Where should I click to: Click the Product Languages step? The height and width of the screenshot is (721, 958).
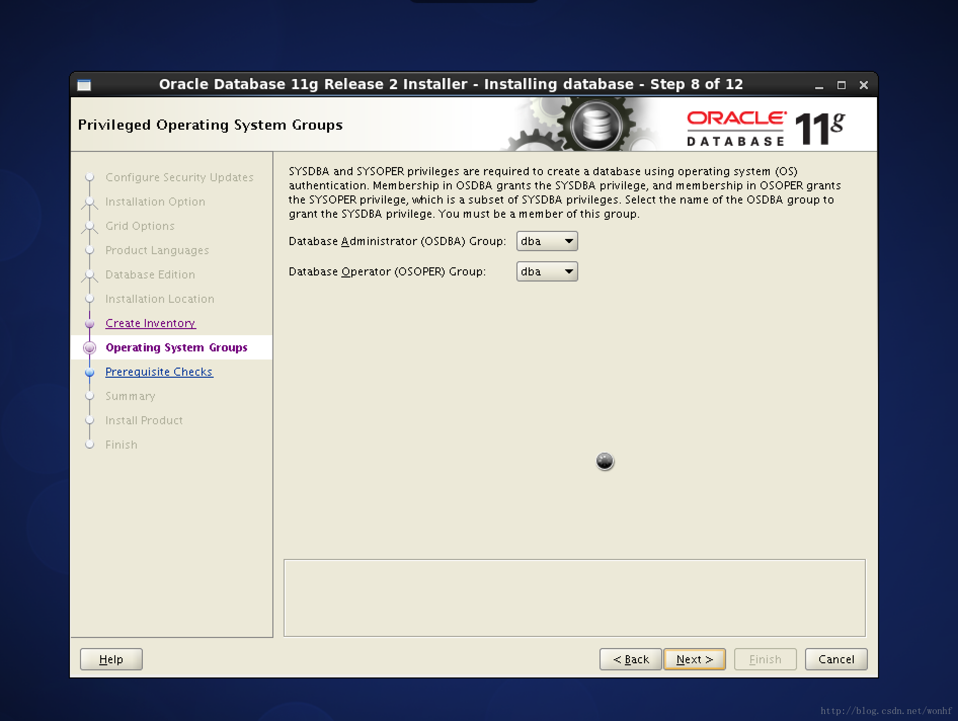(x=157, y=250)
